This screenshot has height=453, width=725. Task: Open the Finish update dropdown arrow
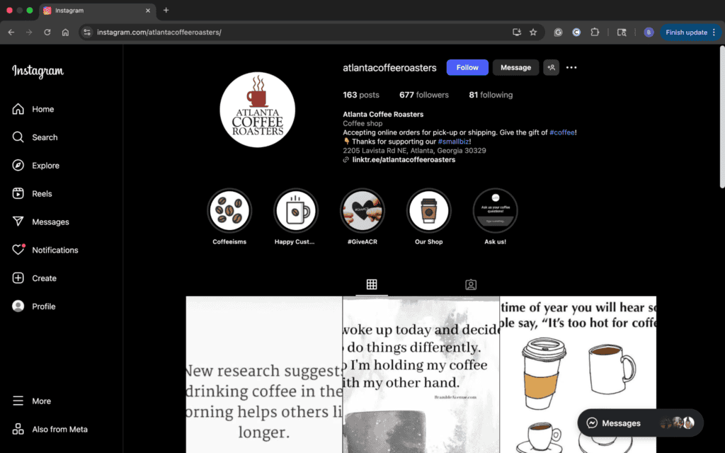pyautogui.click(x=715, y=32)
